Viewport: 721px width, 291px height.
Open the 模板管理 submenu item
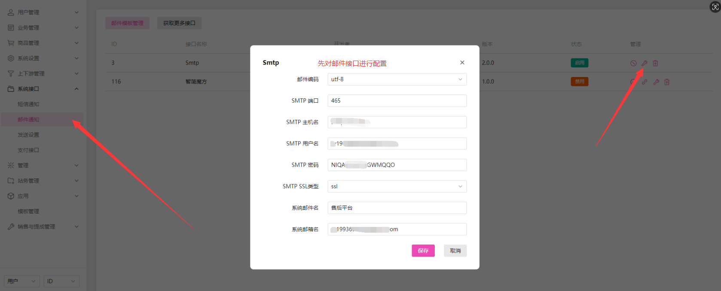(x=43, y=211)
